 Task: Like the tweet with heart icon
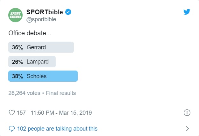click(12, 112)
